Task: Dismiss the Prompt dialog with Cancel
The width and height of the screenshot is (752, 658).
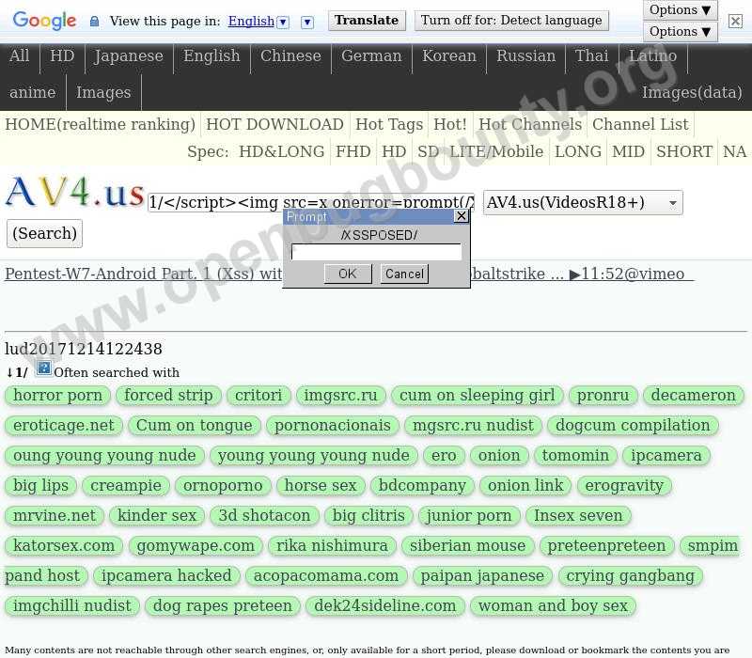Action: pyautogui.click(x=404, y=274)
